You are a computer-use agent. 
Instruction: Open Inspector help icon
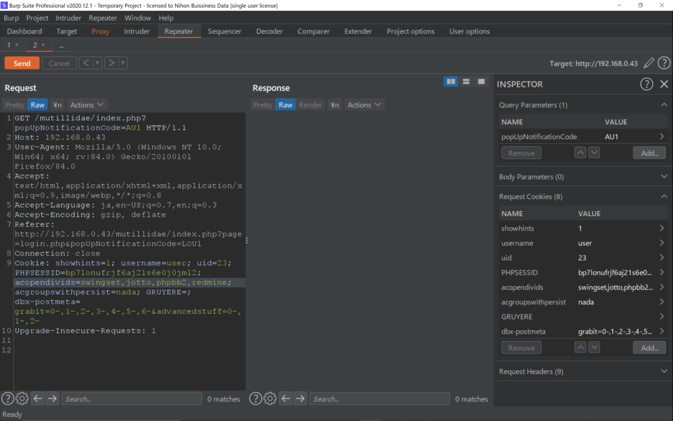647,84
